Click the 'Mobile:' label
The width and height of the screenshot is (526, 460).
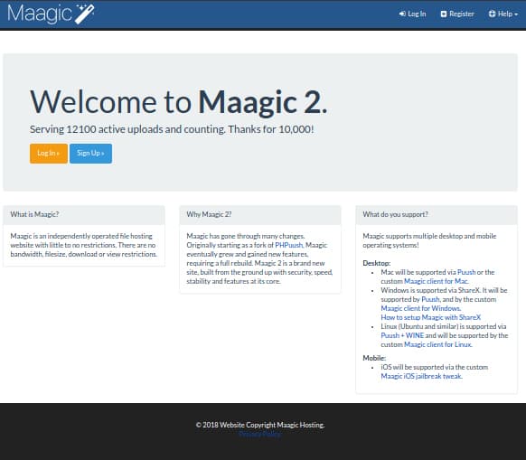click(374, 358)
